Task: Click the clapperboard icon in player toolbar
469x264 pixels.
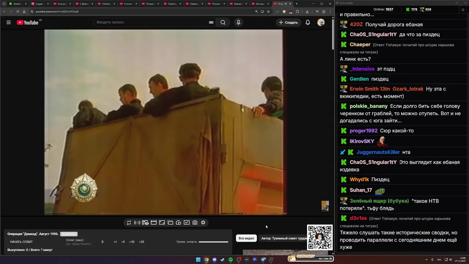Action: pos(154,223)
